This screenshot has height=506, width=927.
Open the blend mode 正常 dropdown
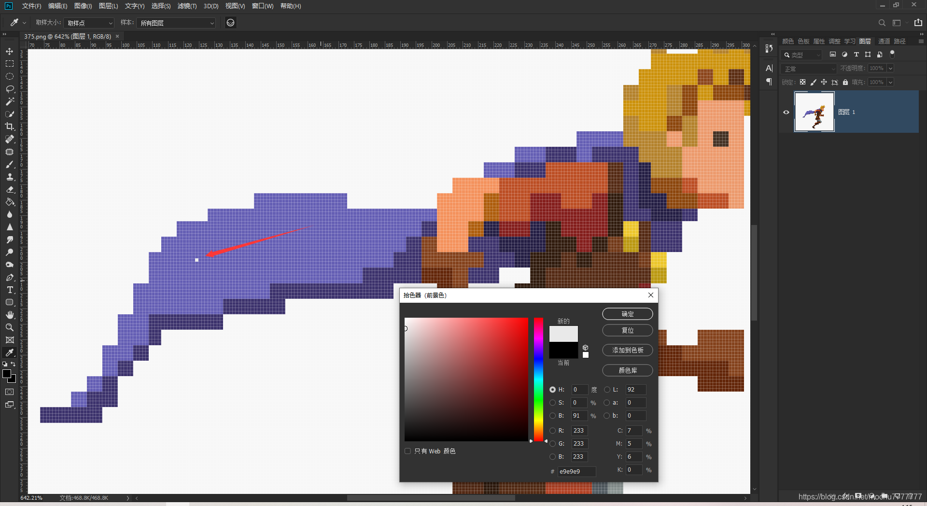(809, 69)
